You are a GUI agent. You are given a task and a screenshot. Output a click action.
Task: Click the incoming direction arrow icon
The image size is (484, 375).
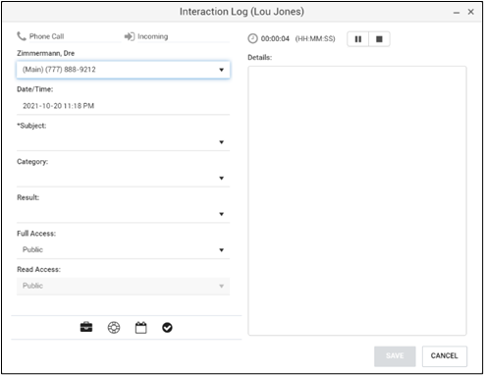click(130, 36)
